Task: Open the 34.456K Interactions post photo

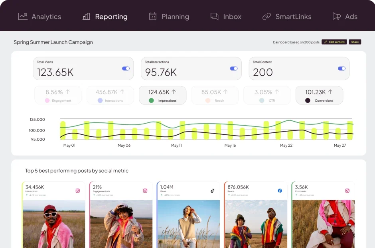Action: [x=54, y=224]
